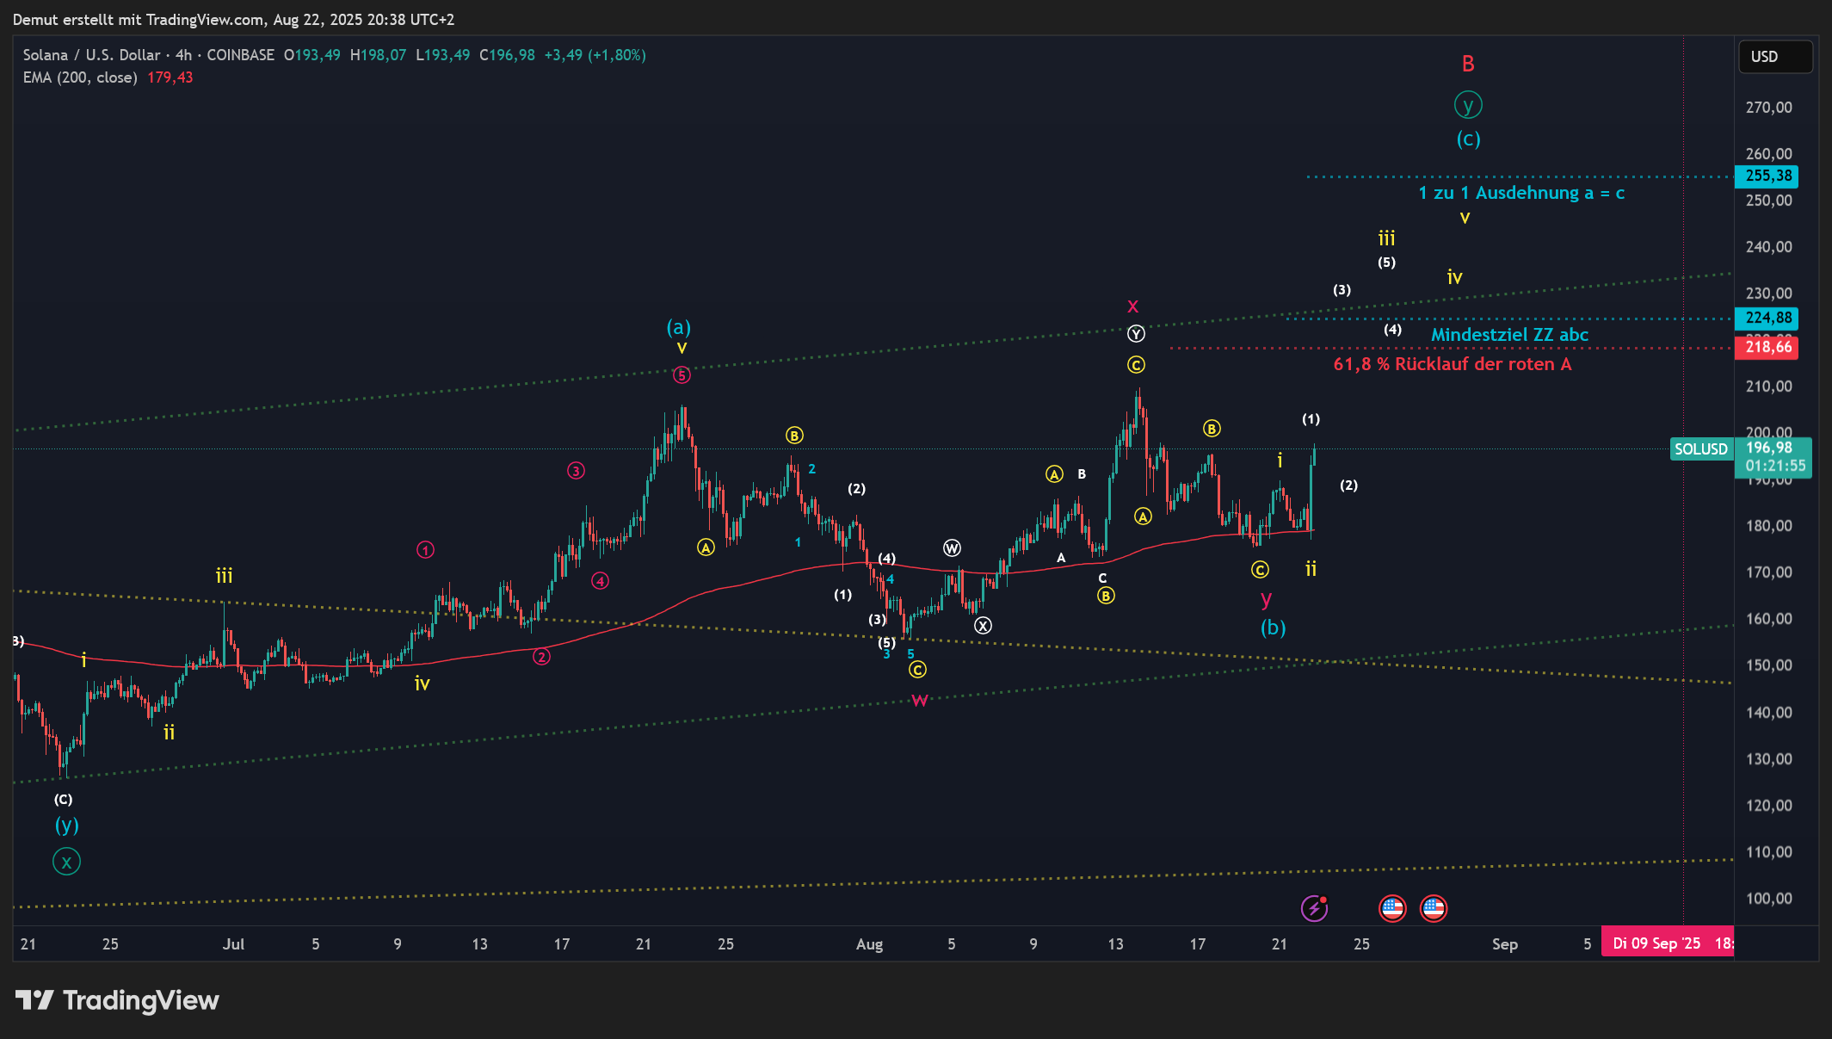This screenshot has width=1832, height=1039.
Task: Click the TradingView logo at bottom left
Action: (118, 1000)
